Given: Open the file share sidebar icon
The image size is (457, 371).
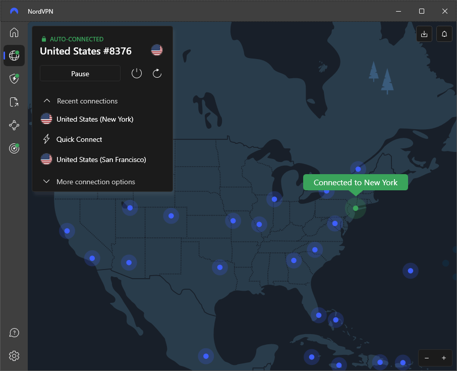Looking at the screenshot, I should (x=14, y=102).
